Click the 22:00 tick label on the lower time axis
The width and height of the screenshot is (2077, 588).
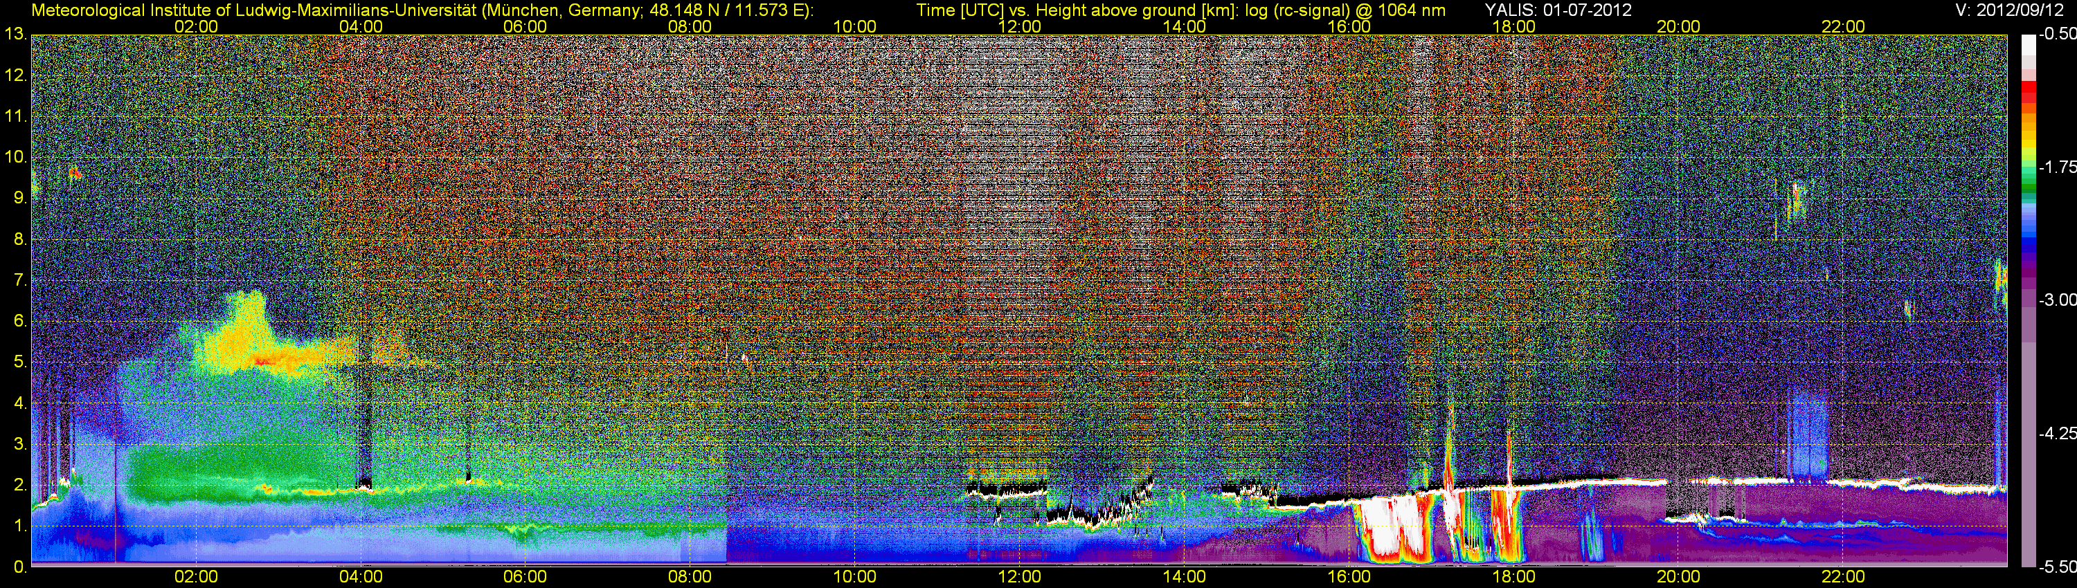[x=1843, y=577]
